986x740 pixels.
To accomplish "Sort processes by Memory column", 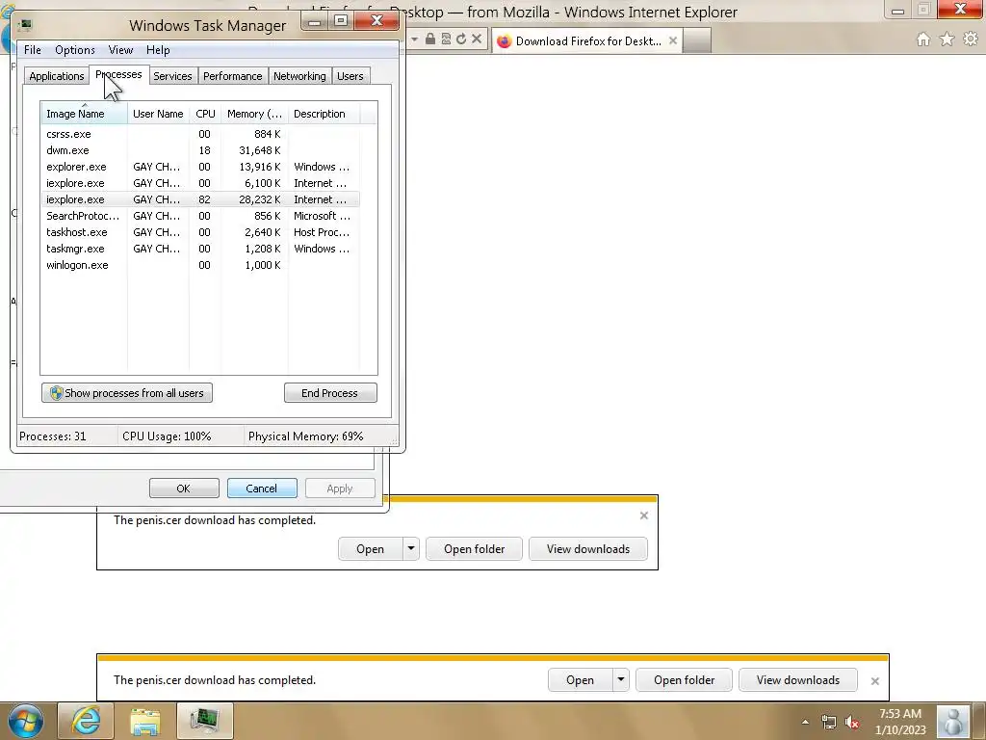I will (254, 114).
